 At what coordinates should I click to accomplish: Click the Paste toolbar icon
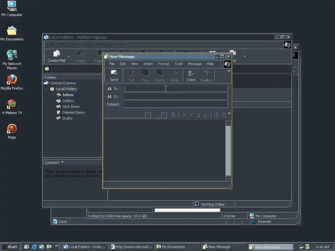pyautogui.click(x=160, y=73)
